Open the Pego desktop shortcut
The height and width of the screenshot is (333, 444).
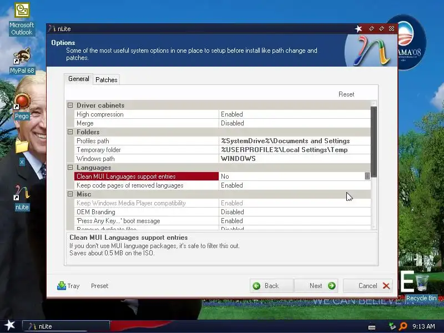tap(22, 106)
